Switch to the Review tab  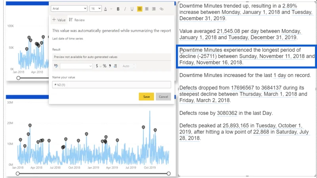(77, 20)
